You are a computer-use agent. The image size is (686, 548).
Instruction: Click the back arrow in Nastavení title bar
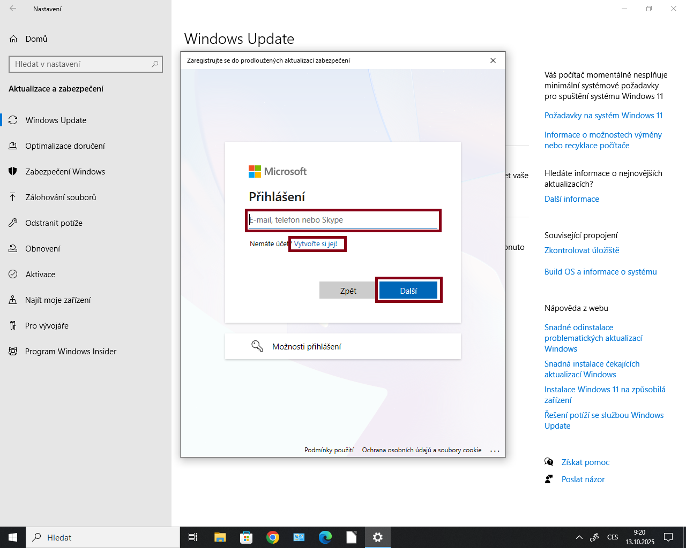click(13, 9)
